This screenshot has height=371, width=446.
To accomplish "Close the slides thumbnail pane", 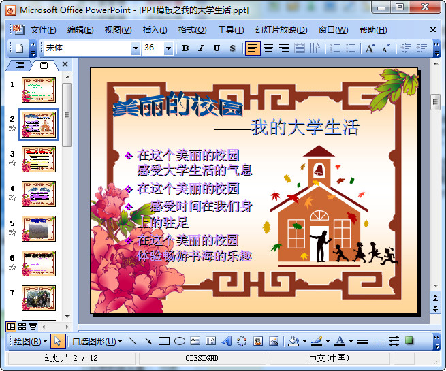I will coord(65,64).
